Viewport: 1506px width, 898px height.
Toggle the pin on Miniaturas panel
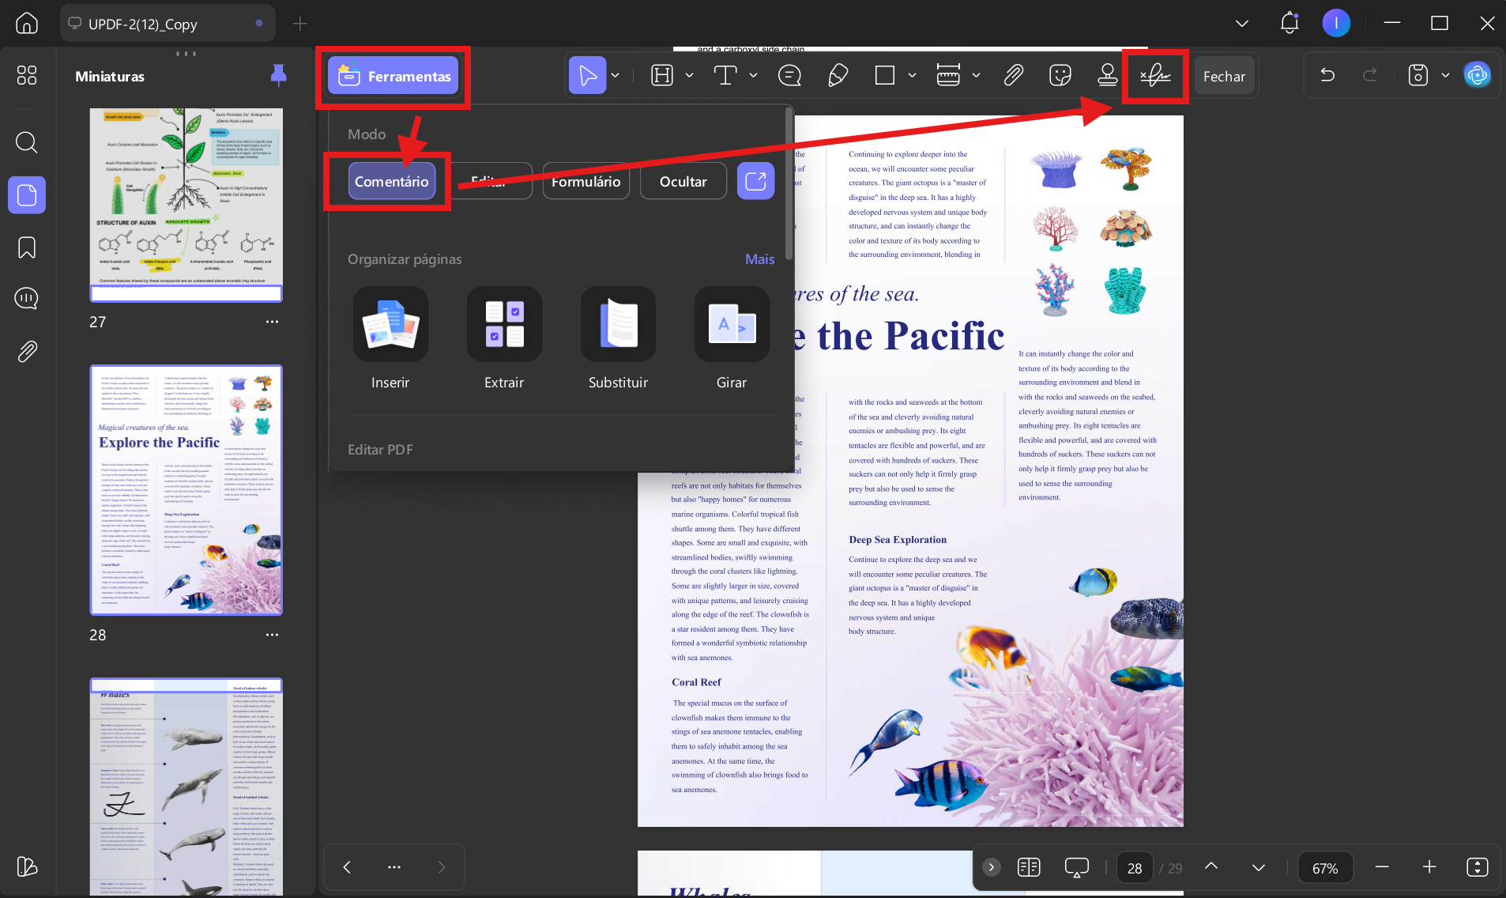[x=278, y=75]
